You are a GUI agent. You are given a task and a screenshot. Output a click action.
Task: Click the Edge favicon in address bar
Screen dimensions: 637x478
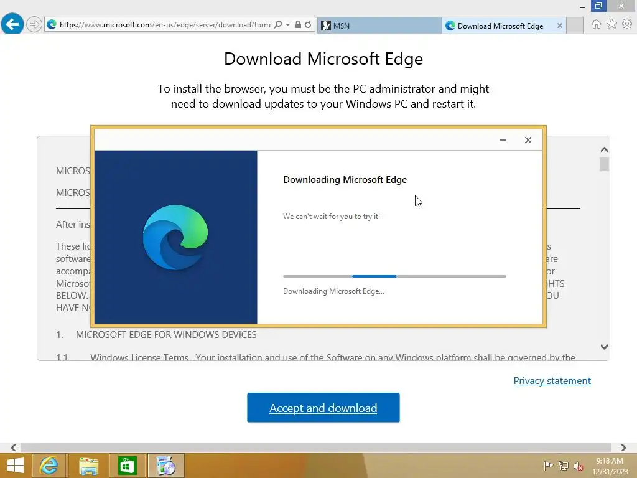(52, 25)
